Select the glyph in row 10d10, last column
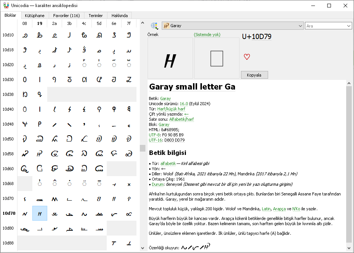This screenshot has width=354, height=253. [129, 35]
